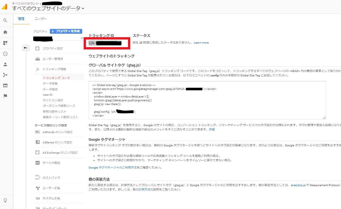Click the 計測方法 link
Image resolution: width=341 pixels, height=209 pixels.
pyautogui.click(x=144, y=189)
